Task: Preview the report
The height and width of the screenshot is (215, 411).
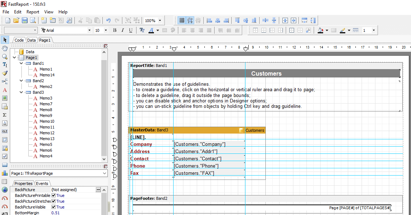Action: (x=33, y=20)
